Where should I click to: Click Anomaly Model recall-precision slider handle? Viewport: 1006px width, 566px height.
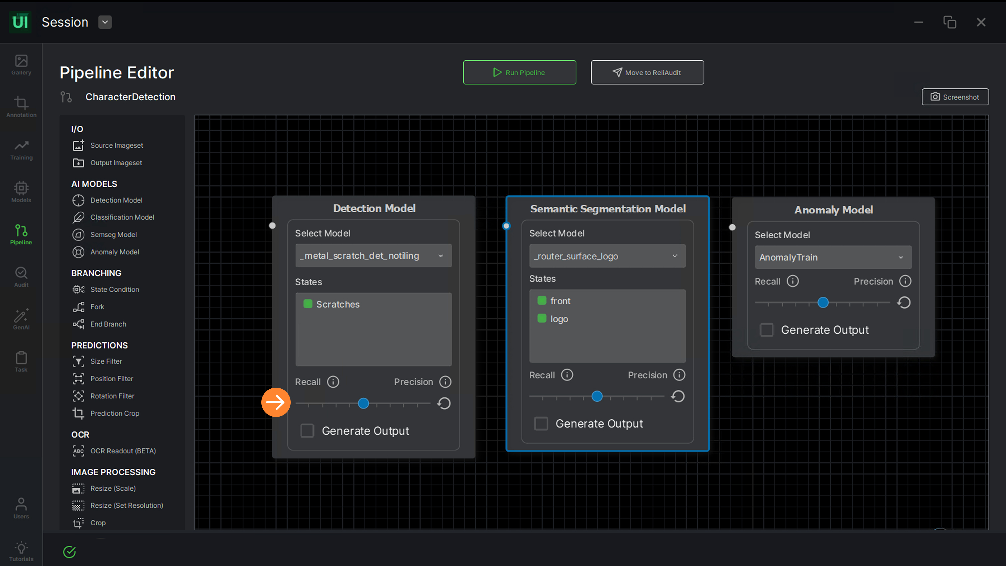pyautogui.click(x=823, y=303)
